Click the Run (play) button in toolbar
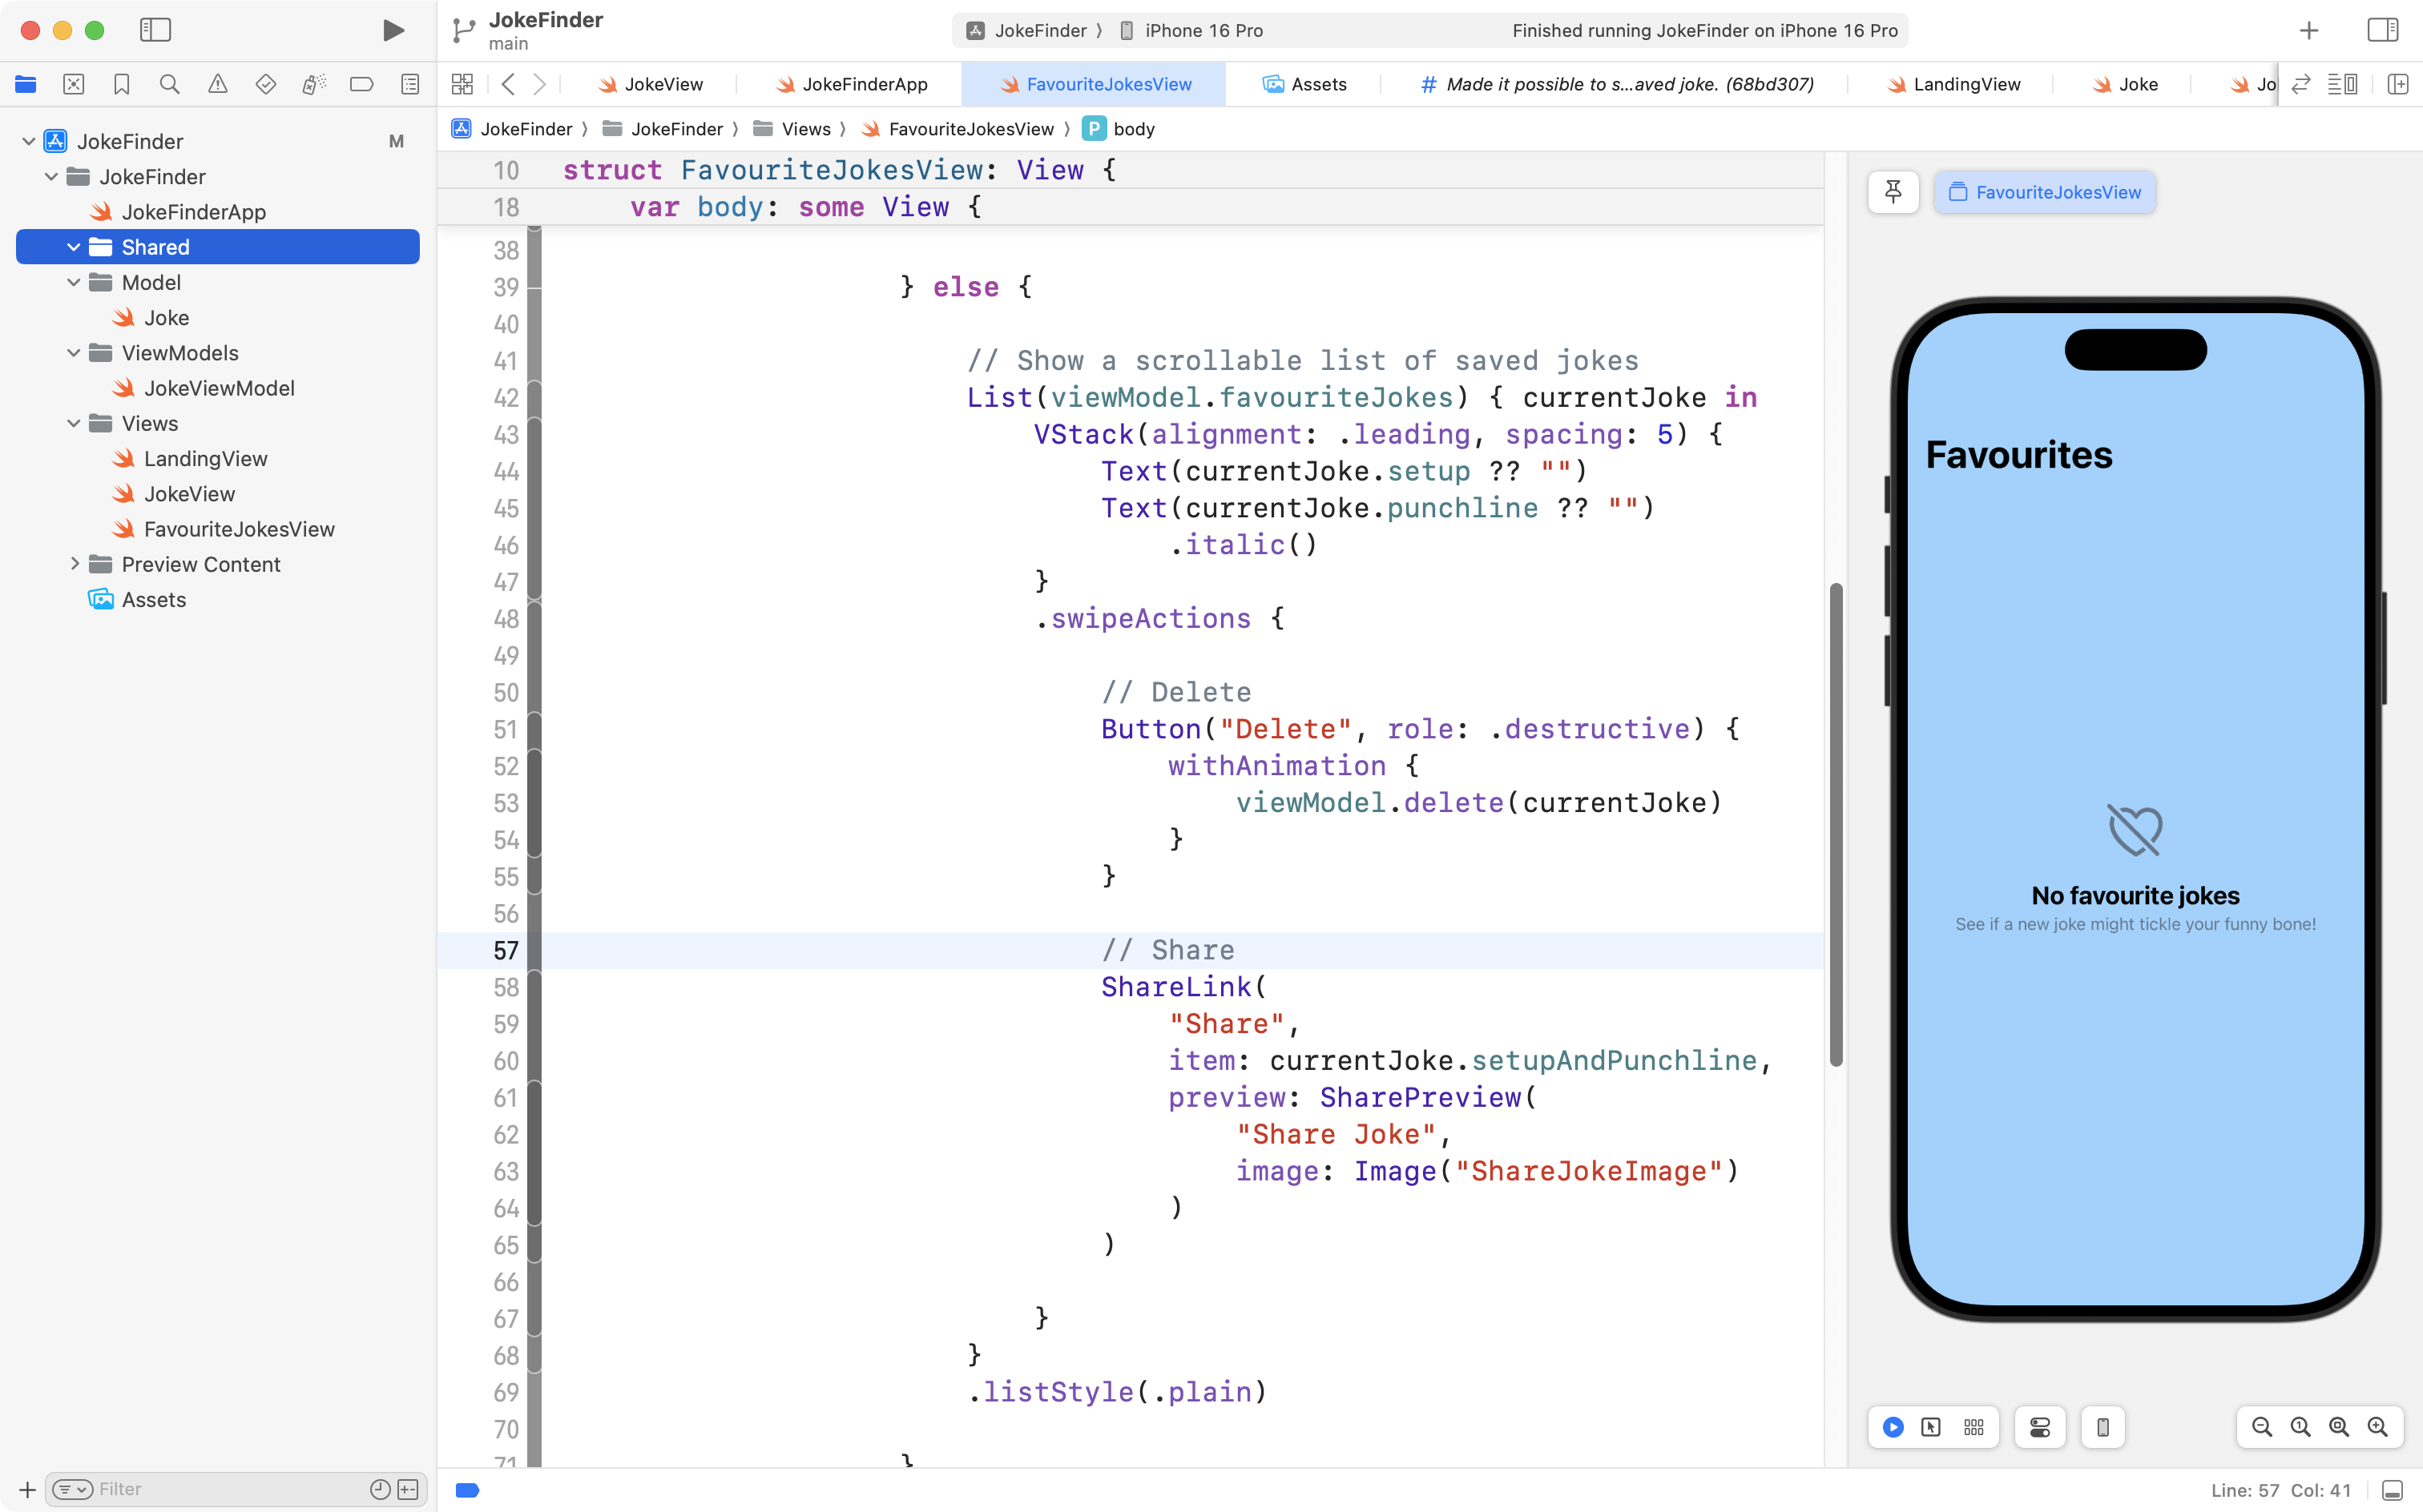Image resolution: width=2423 pixels, height=1512 pixels. coord(393,30)
